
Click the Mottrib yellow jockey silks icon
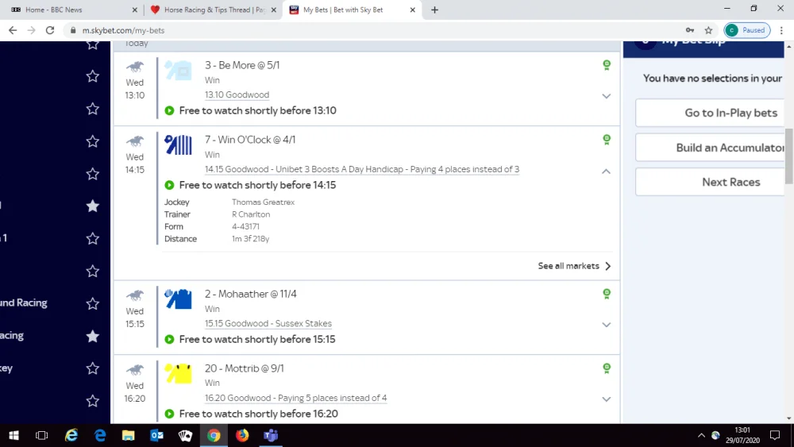pos(178,374)
